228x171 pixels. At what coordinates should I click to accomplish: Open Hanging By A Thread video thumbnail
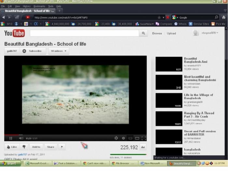169,119
